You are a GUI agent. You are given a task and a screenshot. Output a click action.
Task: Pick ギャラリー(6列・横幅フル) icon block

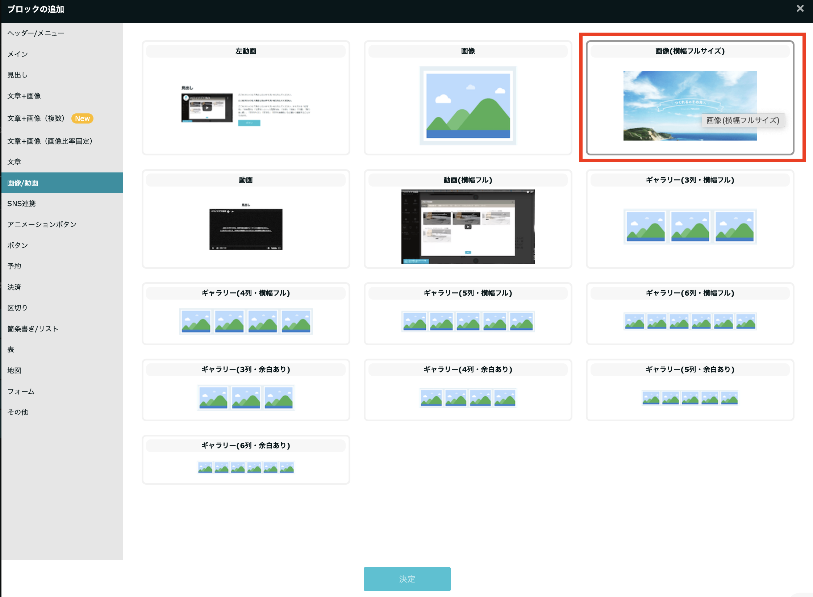[x=690, y=321]
